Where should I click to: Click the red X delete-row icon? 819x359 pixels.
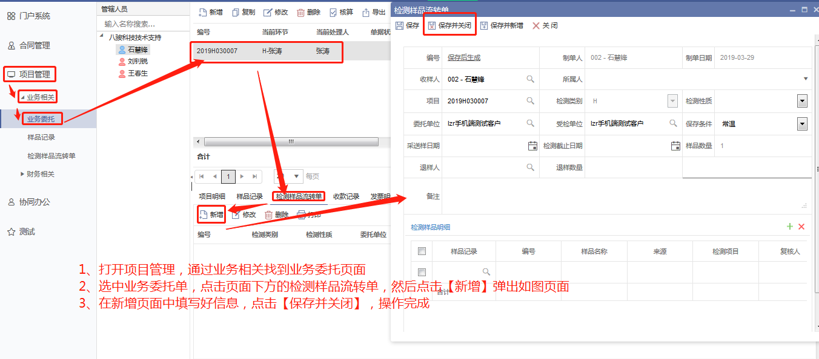[x=801, y=227]
